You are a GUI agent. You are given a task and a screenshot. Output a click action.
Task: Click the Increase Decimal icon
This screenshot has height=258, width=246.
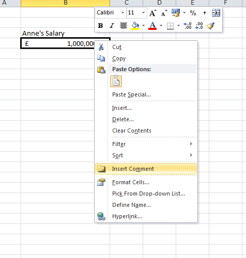click(188, 26)
